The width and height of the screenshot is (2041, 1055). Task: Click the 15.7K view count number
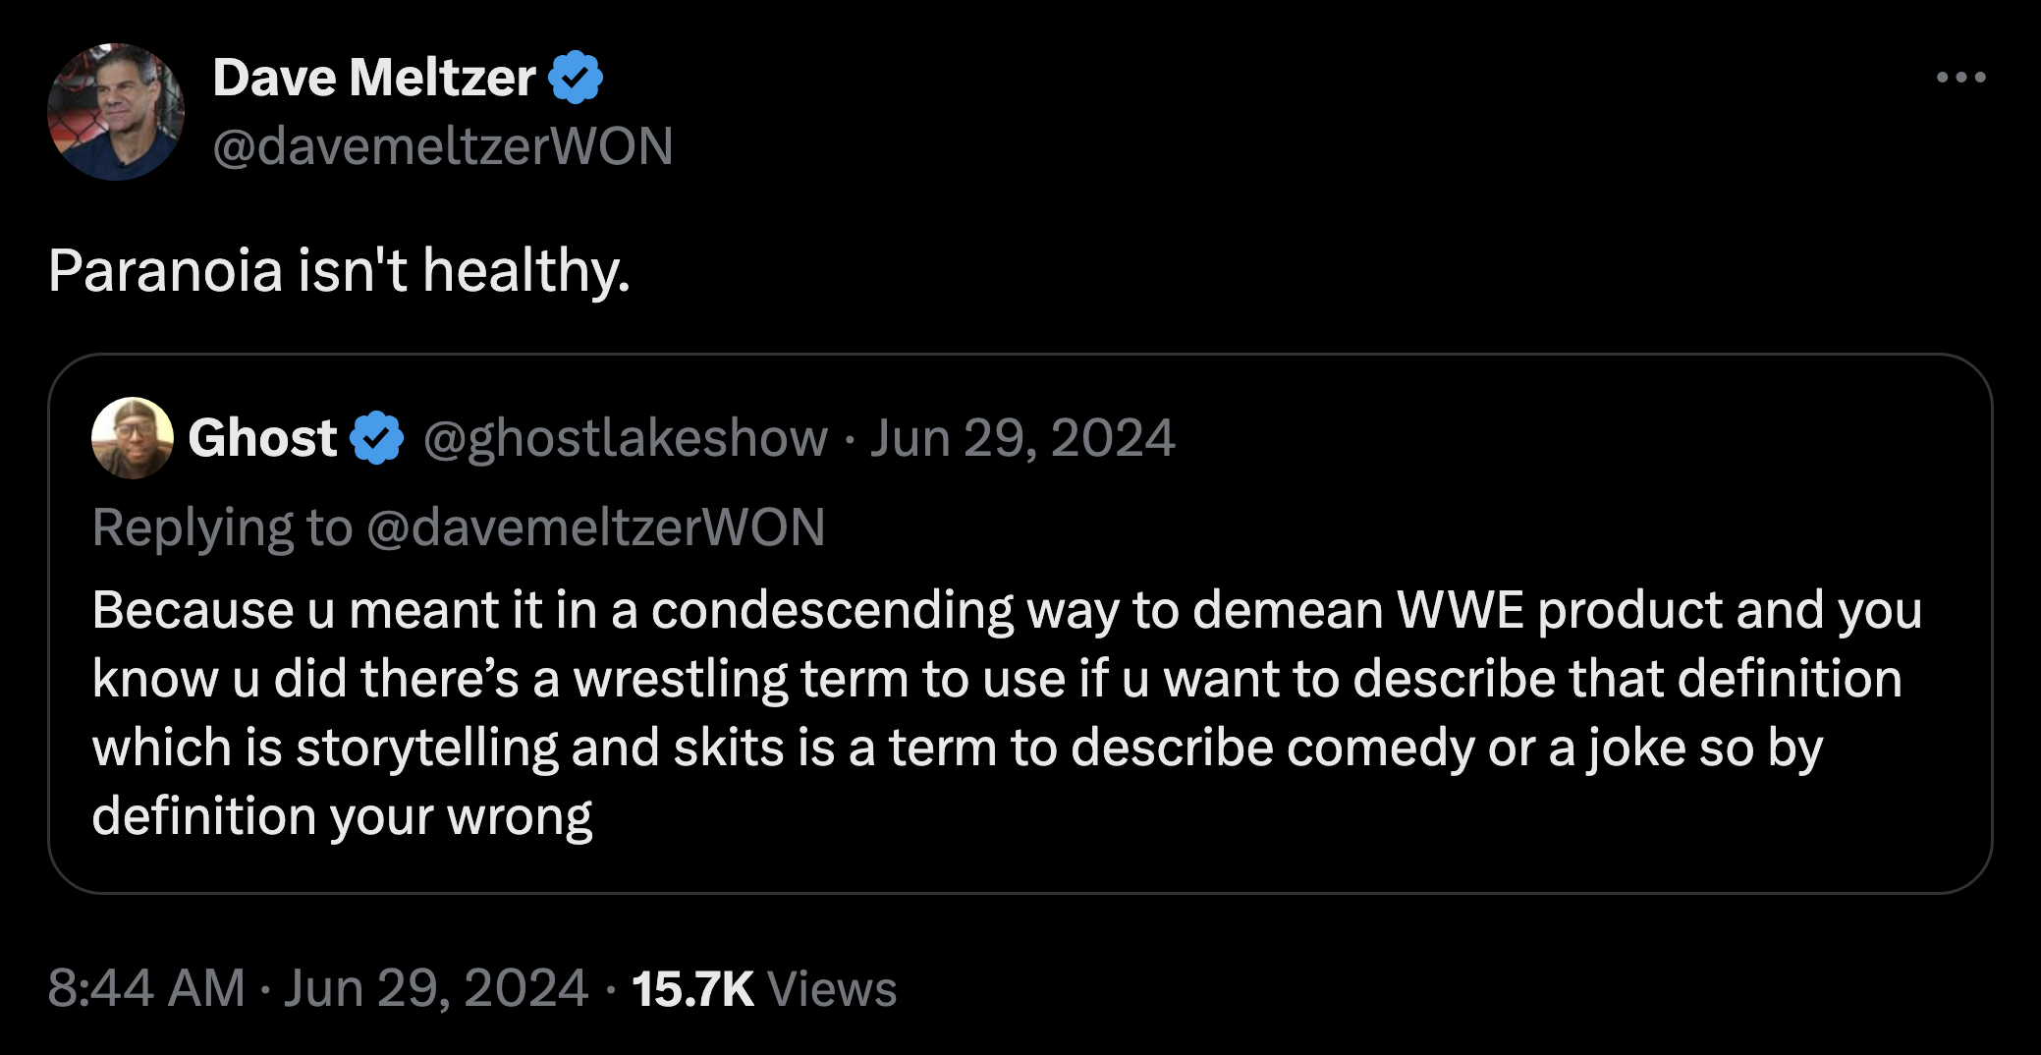click(692, 988)
